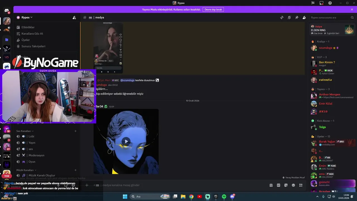
Task: Add channel to Müzik Kanalları with plus
Action: coord(75,170)
